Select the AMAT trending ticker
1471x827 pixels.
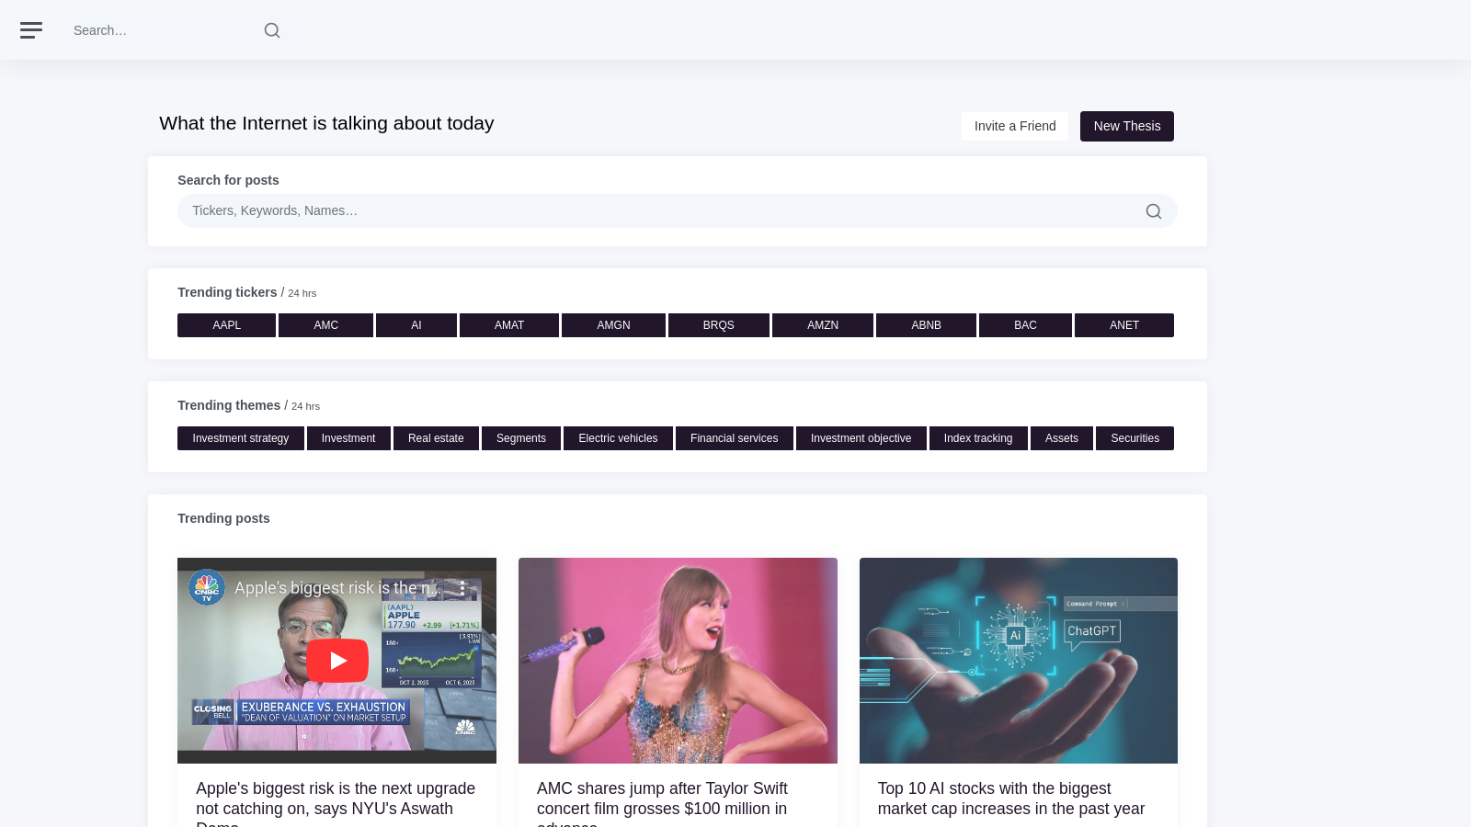509,325
